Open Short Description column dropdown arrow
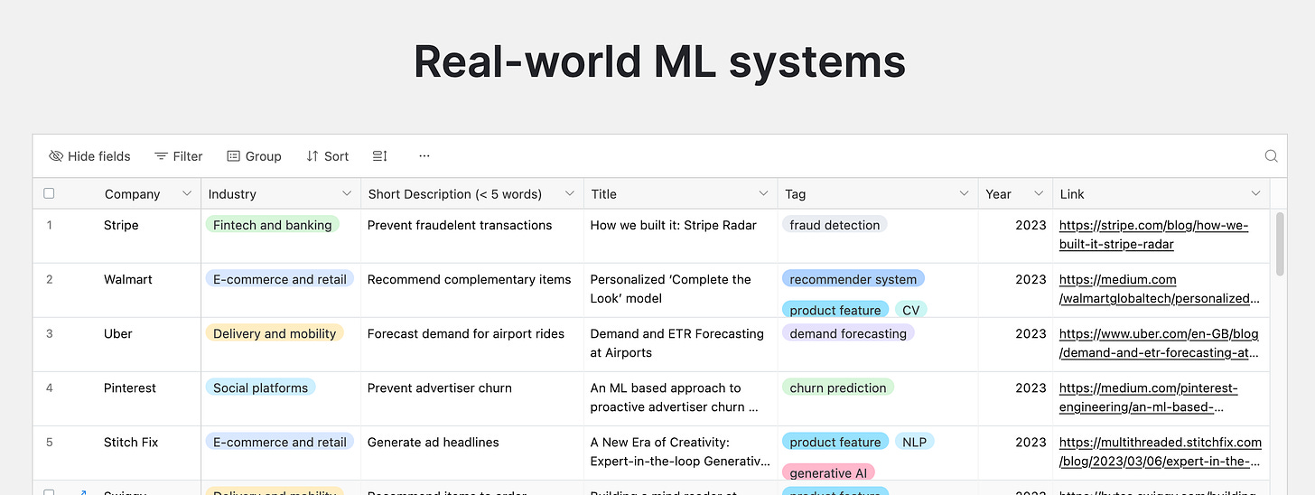This screenshot has height=495, width=1315. (x=570, y=193)
